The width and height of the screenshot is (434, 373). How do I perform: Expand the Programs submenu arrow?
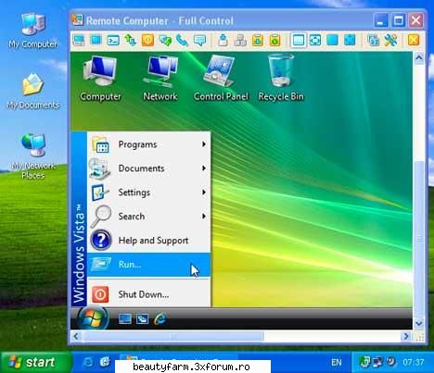pyautogui.click(x=204, y=144)
